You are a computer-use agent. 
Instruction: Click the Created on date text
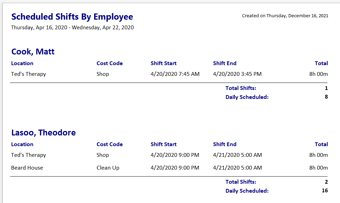click(x=285, y=16)
